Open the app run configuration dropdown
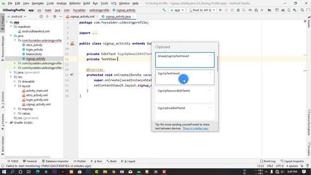311x175 pixels. click(x=177, y=10)
